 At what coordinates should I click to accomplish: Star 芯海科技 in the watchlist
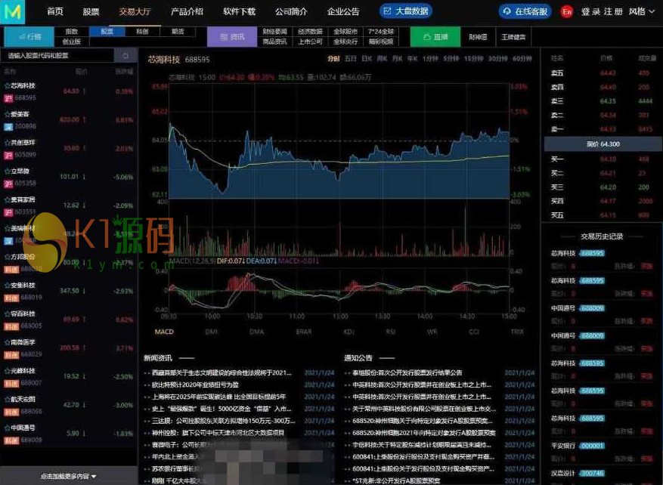8,86
